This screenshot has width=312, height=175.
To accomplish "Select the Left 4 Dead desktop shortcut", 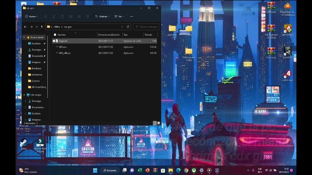I will pos(288,76).
